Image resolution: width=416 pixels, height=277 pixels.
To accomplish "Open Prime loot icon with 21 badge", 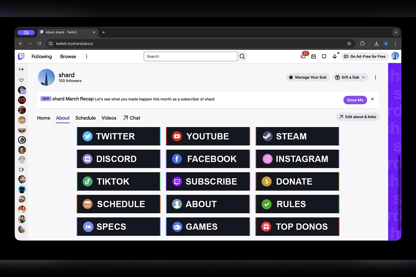I will pyautogui.click(x=303, y=56).
